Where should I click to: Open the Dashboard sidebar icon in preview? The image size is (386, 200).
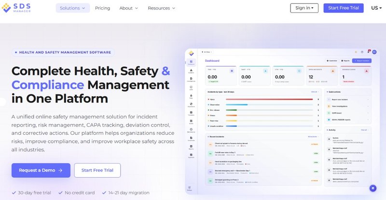coord(191,62)
